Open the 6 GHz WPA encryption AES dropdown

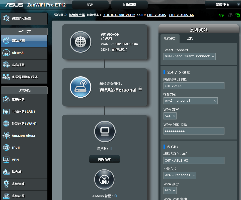click(170, 190)
